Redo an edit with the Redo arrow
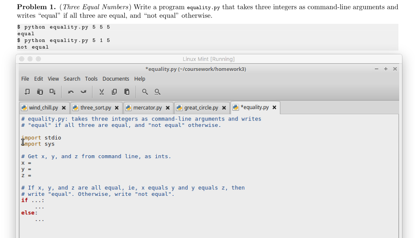 [83, 92]
